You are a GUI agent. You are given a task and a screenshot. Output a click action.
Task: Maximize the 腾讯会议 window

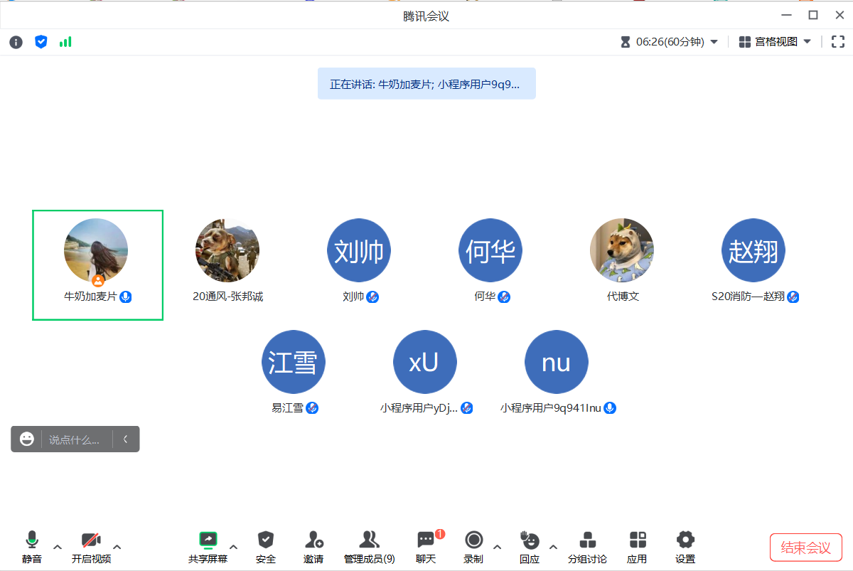pos(813,15)
